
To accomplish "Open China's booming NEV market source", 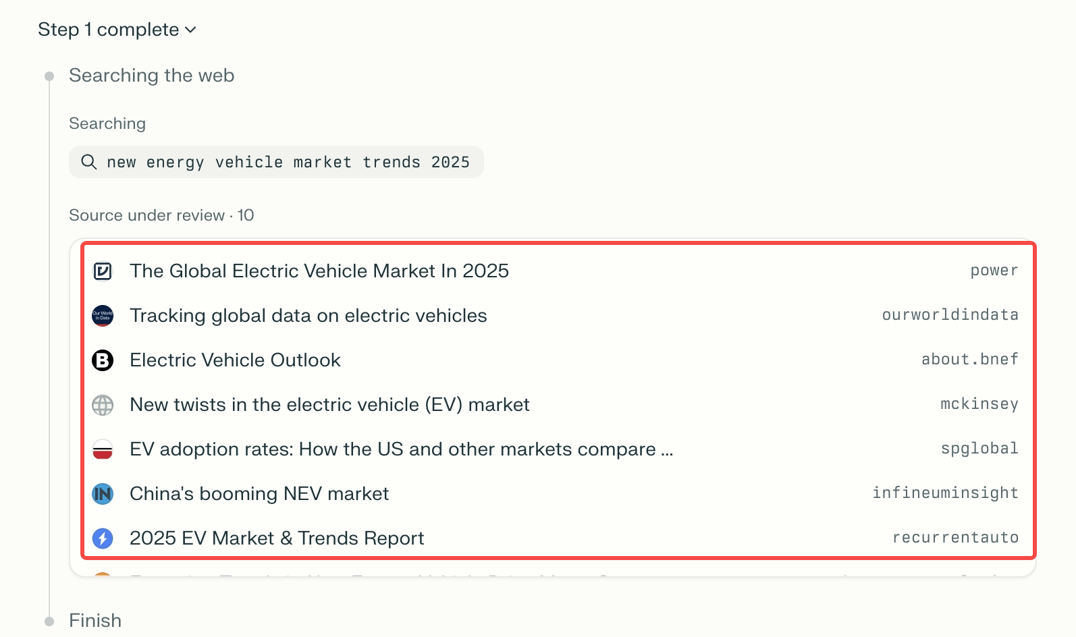I will pos(259,494).
